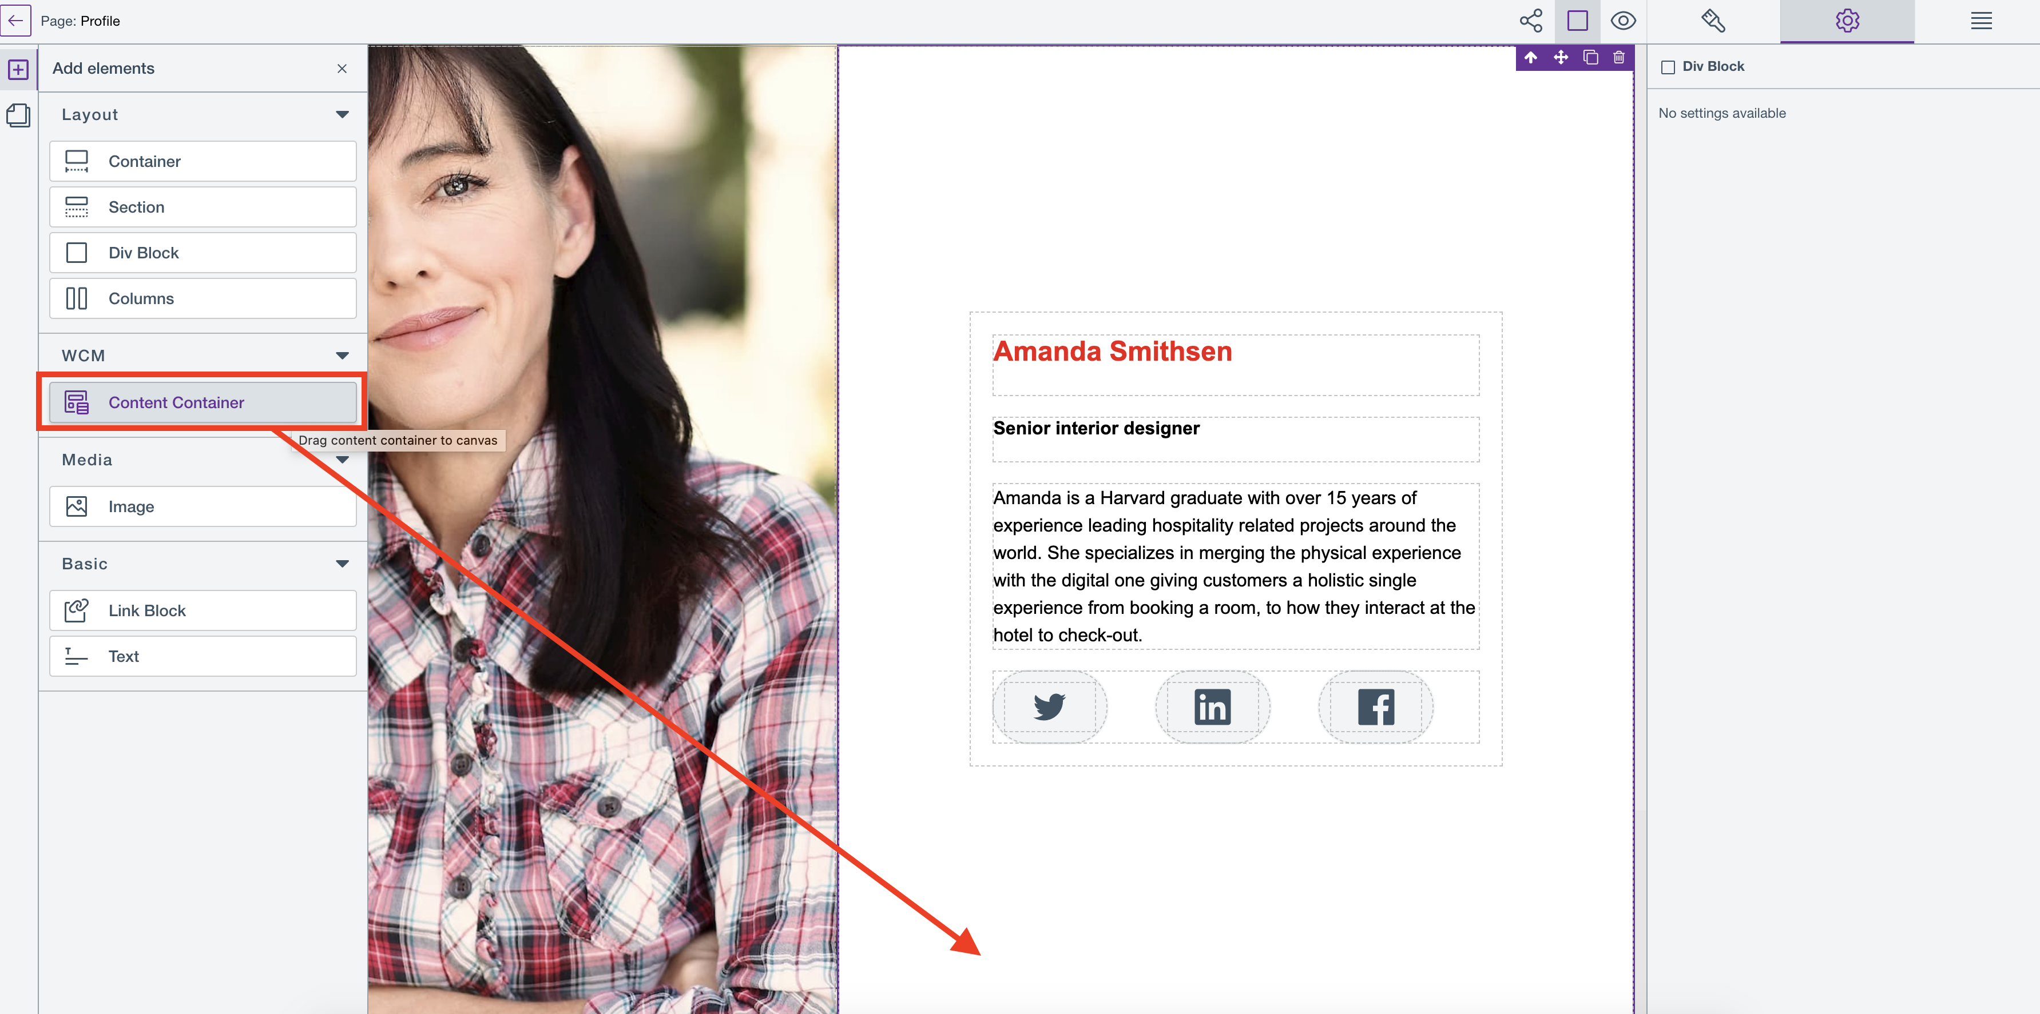This screenshot has width=2040, height=1014.
Task: Toggle the outline square view mode
Action: tap(1577, 21)
